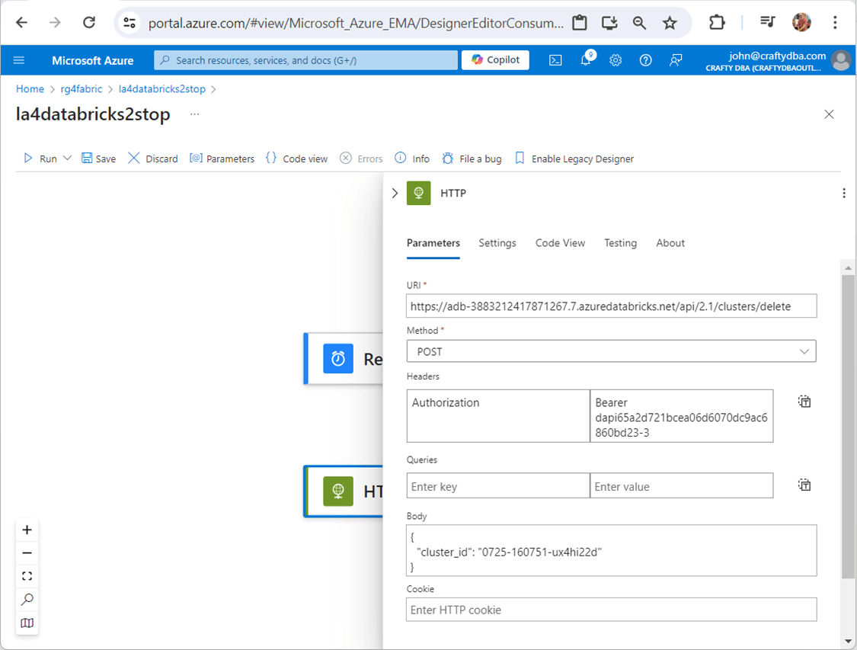Open the Chrome profile avatar
857x650 pixels.
801,22
